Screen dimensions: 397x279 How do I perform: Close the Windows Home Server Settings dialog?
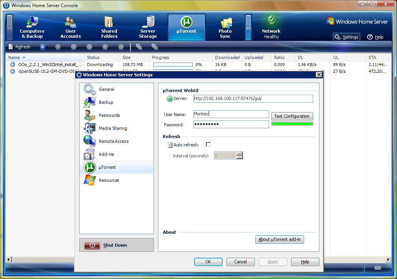[x=319, y=75]
